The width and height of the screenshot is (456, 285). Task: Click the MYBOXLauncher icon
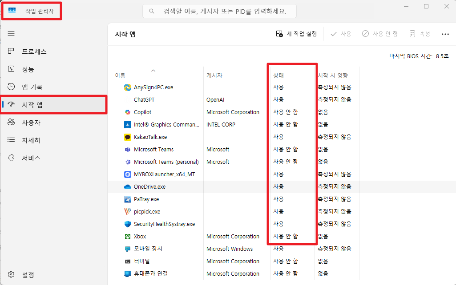tap(127, 174)
